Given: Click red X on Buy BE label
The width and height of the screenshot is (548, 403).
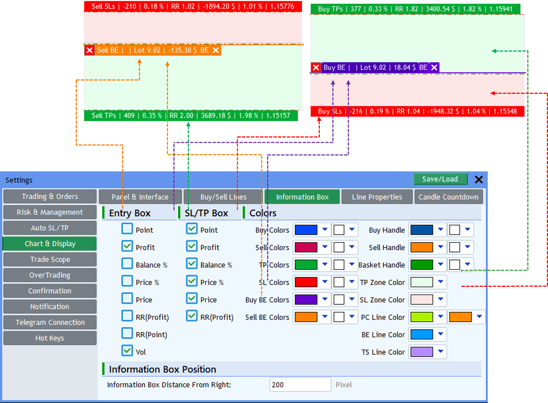Looking at the screenshot, I should click(x=316, y=67).
